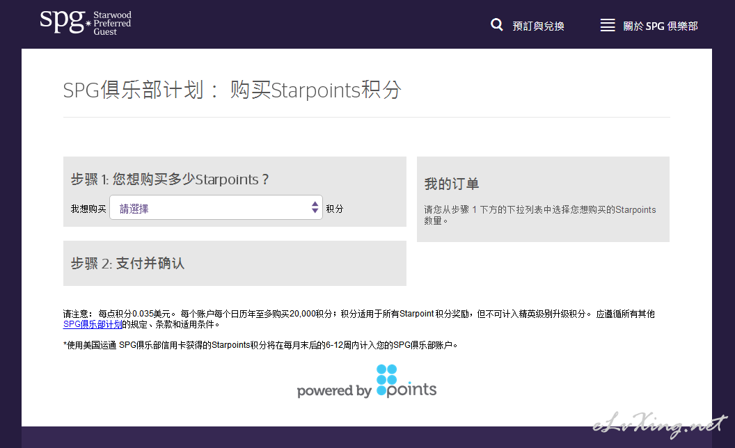The image size is (735, 448).
Task: Open the 預訂與兌換 menu
Action: pos(538,26)
